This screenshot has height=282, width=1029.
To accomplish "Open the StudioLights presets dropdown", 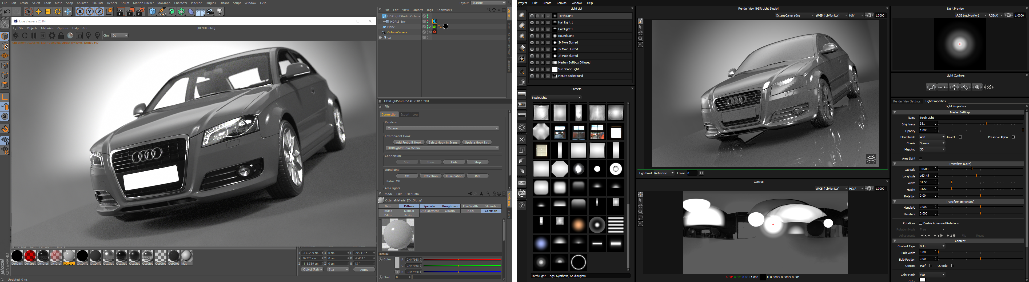I will tap(556, 97).
